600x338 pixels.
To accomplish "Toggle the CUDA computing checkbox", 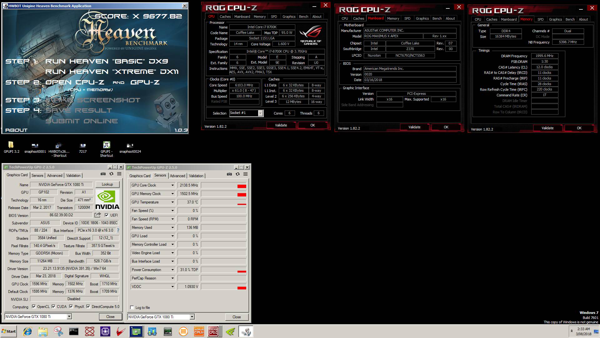I will pyautogui.click(x=53, y=307).
